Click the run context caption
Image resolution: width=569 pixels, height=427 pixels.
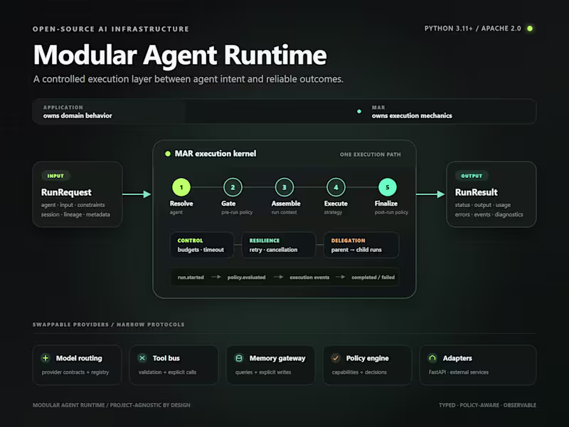coord(284,212)
